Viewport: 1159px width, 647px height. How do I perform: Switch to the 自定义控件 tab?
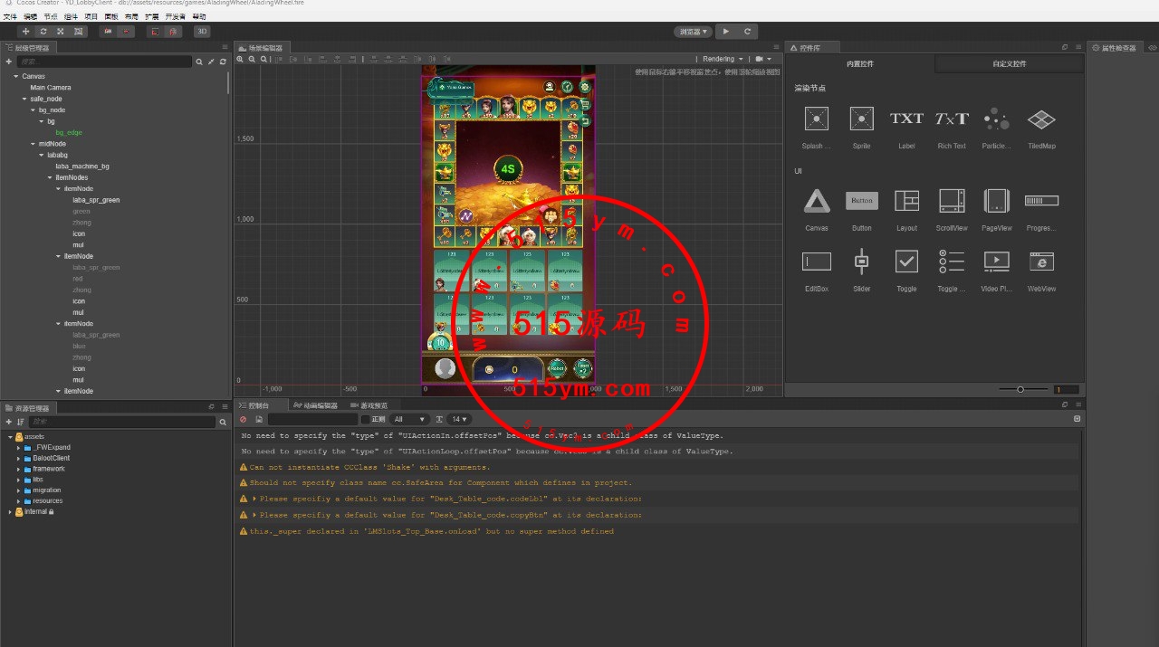[1009, 64]
